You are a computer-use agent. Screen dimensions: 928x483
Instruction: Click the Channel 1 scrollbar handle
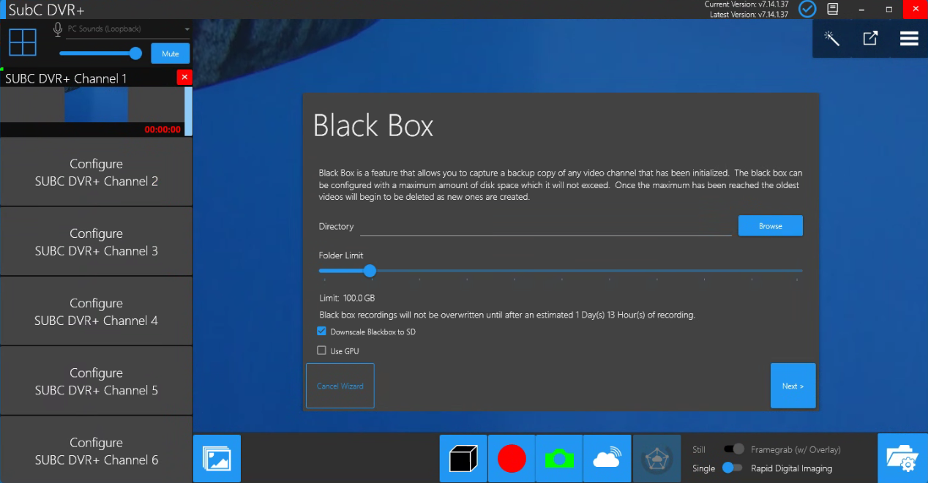(189, 111)
